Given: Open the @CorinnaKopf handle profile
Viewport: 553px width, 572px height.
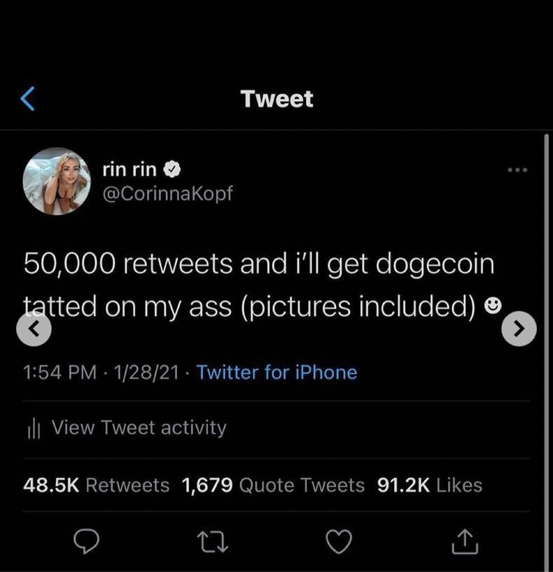Looking at the screenshot, I should coord(167,193).
